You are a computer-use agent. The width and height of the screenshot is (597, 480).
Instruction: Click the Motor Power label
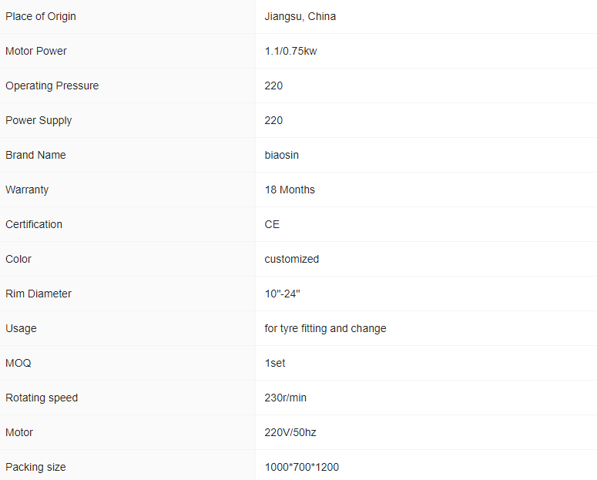(x=36, y=51)
